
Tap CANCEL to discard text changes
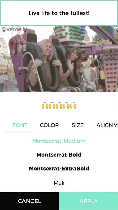29,201
